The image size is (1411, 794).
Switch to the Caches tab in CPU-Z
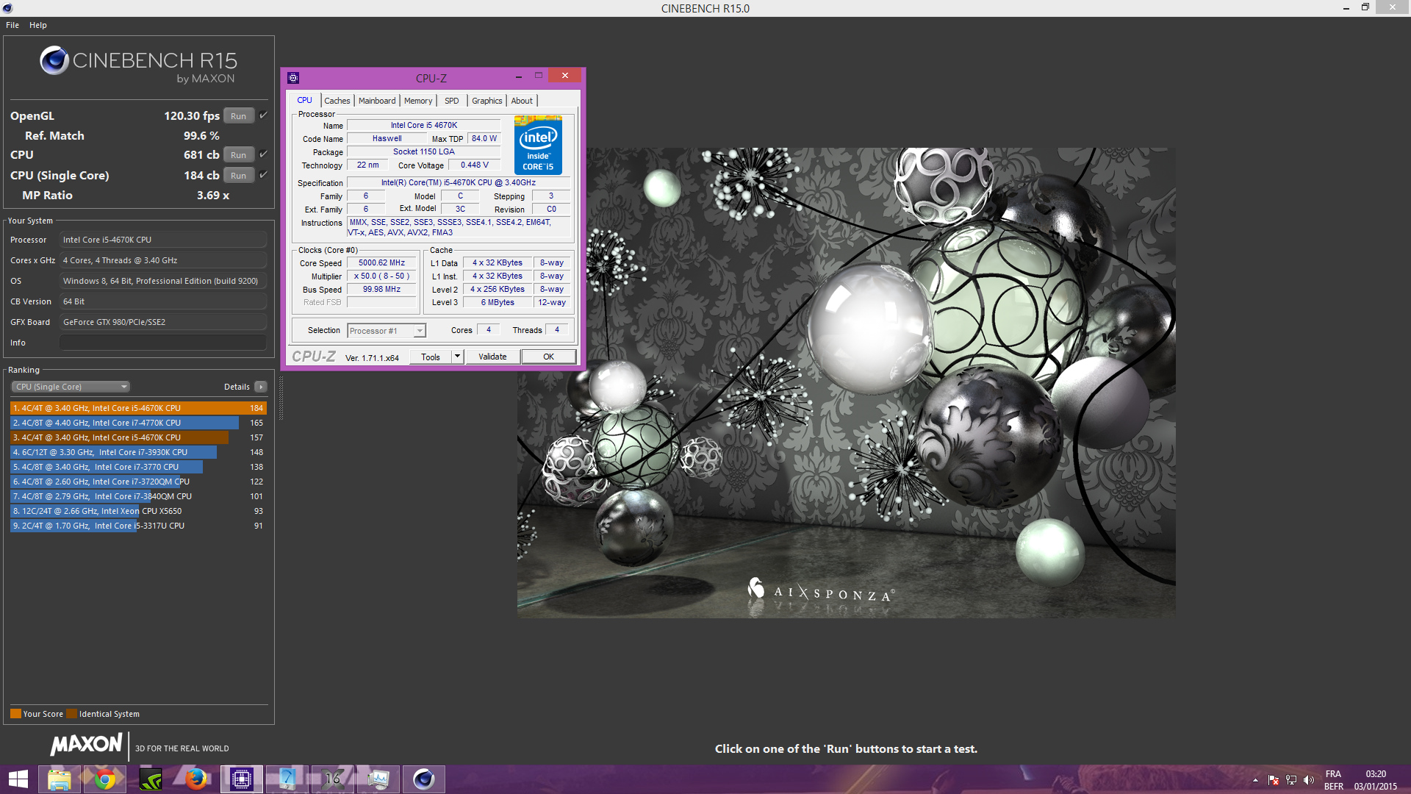pyautogui.click(x=337, y=101)
